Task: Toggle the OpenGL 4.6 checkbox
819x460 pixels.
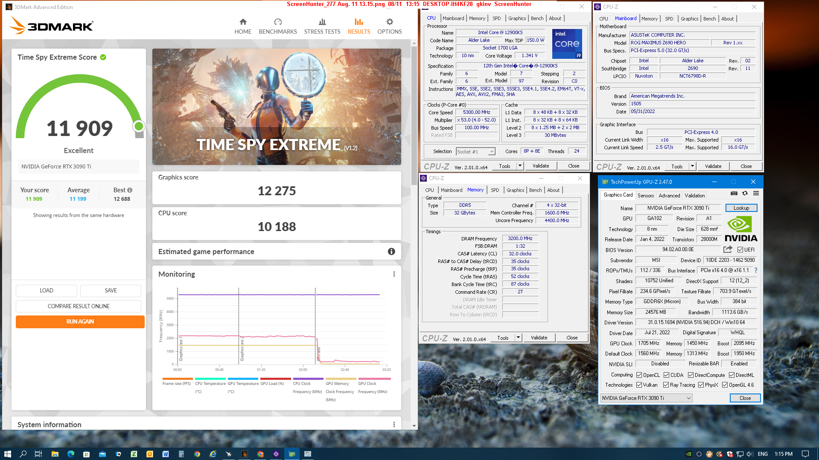Action: point(725,385)
